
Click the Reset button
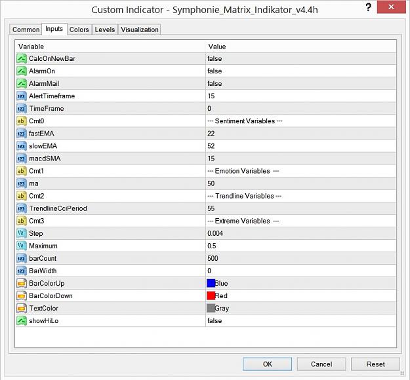375,364
